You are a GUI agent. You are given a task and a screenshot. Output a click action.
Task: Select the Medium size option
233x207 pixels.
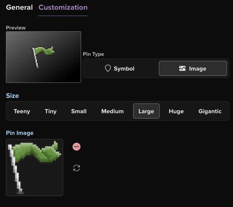coord(112,111)
